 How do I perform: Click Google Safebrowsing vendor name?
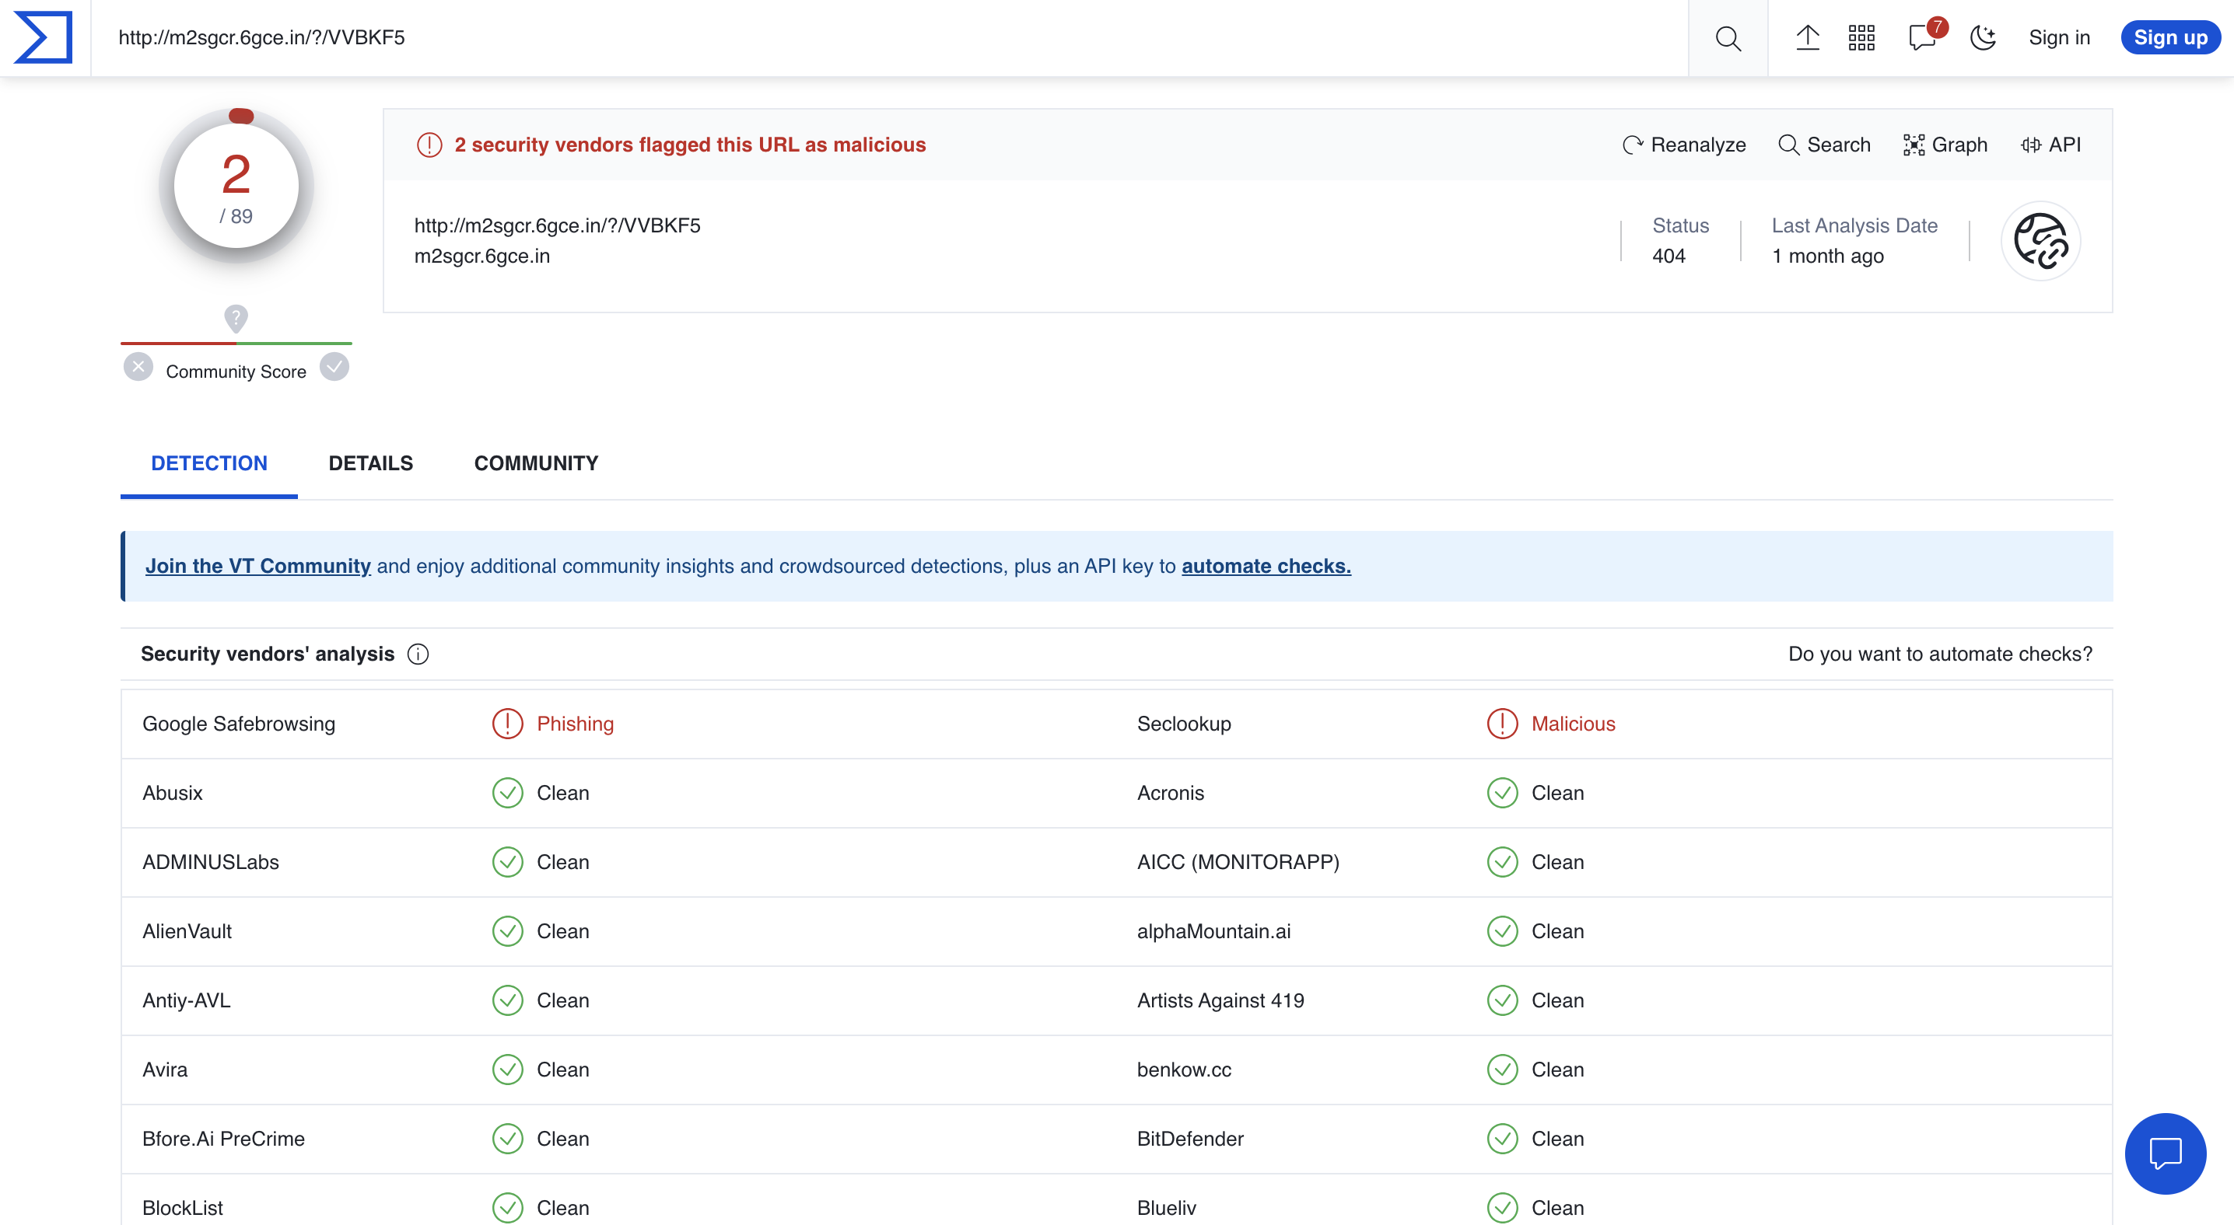(239, 724)
